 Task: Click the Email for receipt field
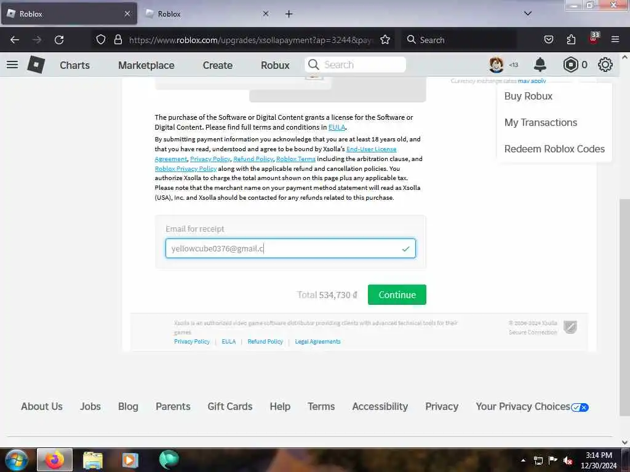[290, 248]
